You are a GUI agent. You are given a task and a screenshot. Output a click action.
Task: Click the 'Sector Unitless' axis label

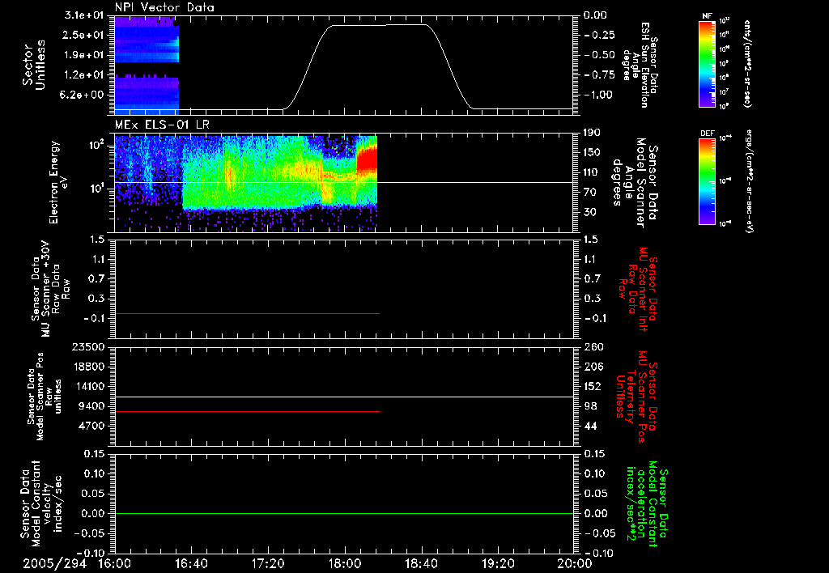pyautogui.click(x=34, y=65)
